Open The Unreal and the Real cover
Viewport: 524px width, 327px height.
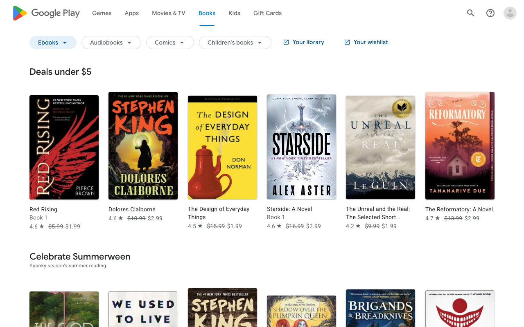click(380, 147)
